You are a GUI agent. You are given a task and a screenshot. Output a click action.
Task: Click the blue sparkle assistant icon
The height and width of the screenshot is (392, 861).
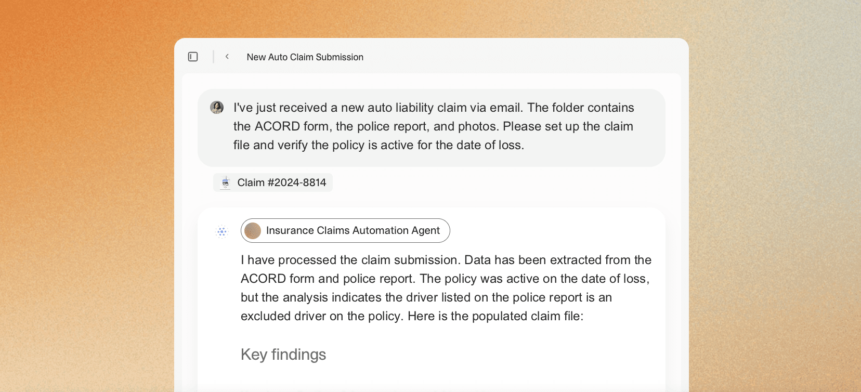click(x=221, y=231)
